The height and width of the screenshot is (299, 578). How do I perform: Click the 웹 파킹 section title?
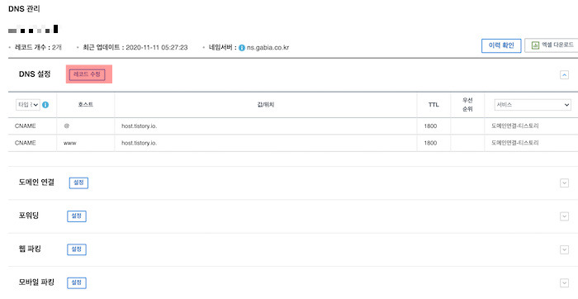pyautogui.click(x=30, y=249)
